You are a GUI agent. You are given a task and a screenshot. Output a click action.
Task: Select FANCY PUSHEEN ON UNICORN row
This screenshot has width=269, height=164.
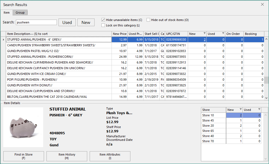[x=135, y=68]
